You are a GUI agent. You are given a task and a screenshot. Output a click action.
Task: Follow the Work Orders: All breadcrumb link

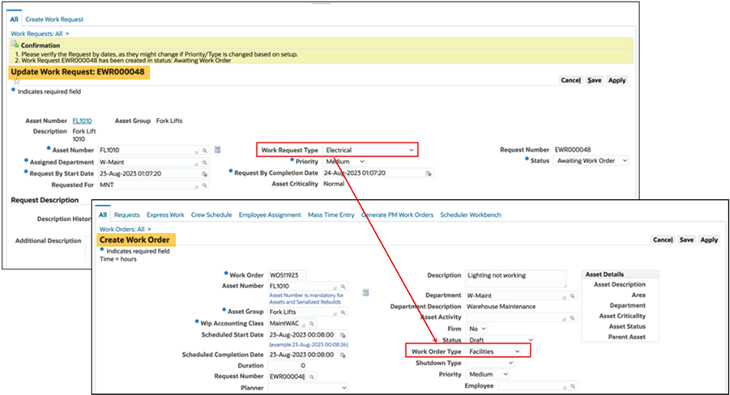click(122, 229)
